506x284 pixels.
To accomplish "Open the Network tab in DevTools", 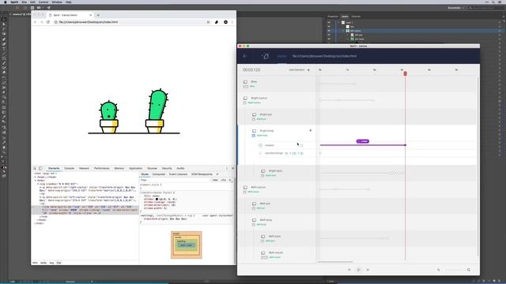I will pyautogui.click(x=84, y=168).
